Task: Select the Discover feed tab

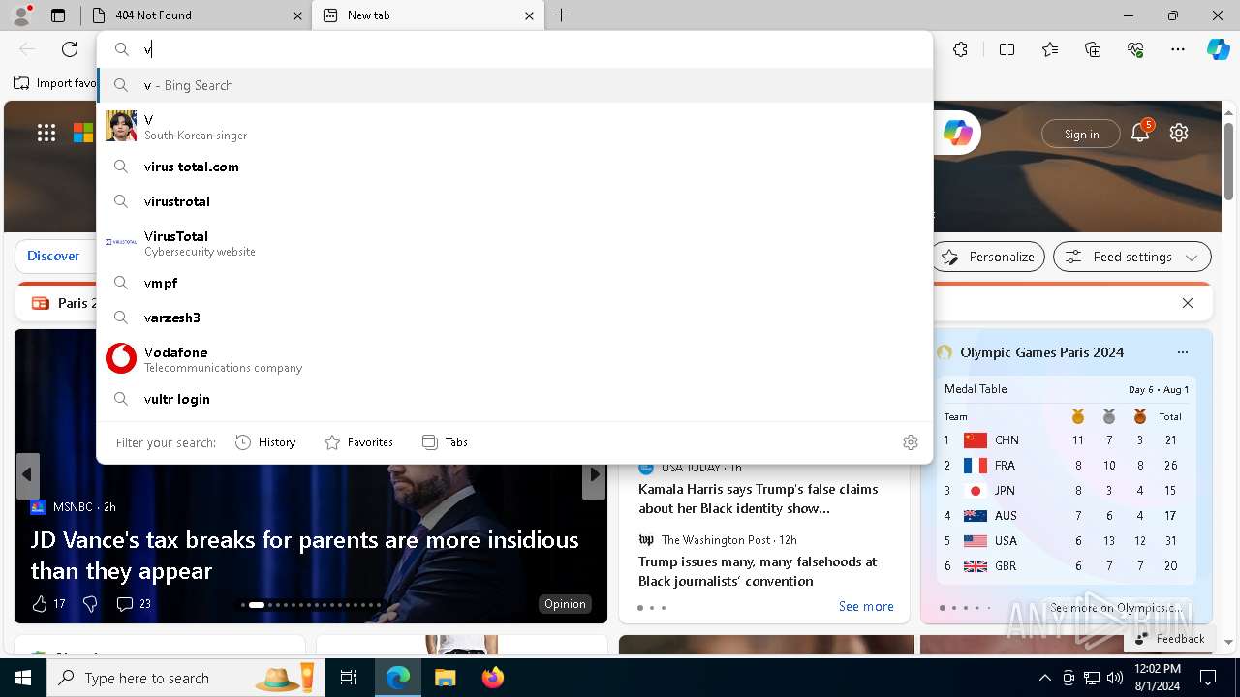Action: (x=53, y=257)
